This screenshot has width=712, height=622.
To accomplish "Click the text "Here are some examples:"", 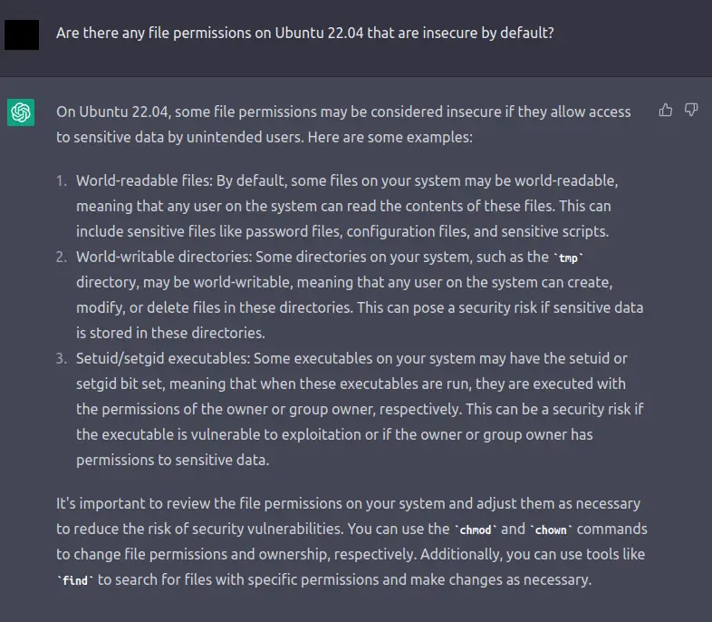I will pos(390,137).
